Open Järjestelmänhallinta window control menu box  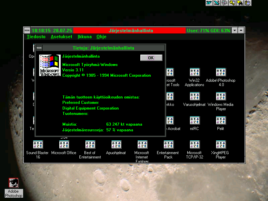(27, 30)
